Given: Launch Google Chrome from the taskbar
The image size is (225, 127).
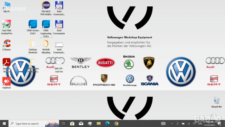Looking at the screenshot, I should tap(116, 124).
